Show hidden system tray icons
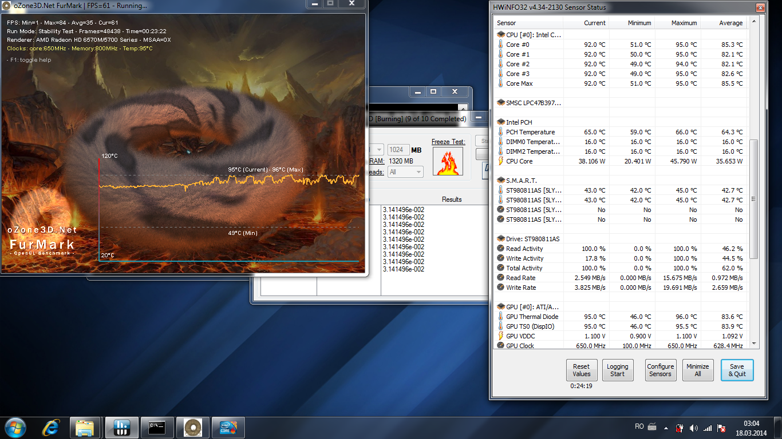The width and height of the screenshot is (782, 439). [665, 428]
